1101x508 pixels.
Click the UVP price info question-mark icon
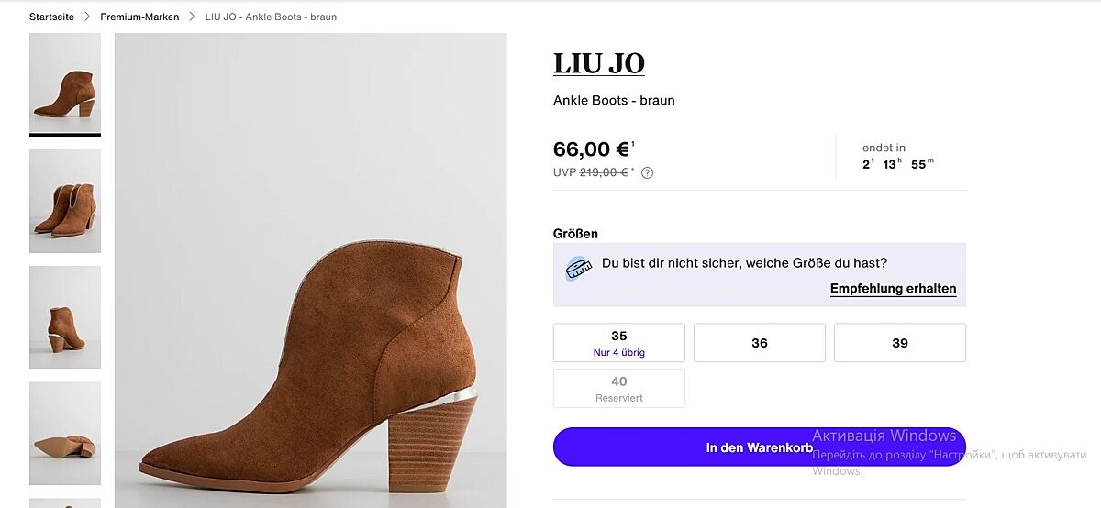tap(647, 172)
